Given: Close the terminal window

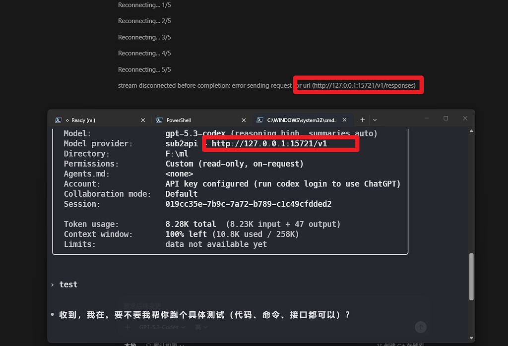Looking at the screenshot, I should tap(465, 118).
